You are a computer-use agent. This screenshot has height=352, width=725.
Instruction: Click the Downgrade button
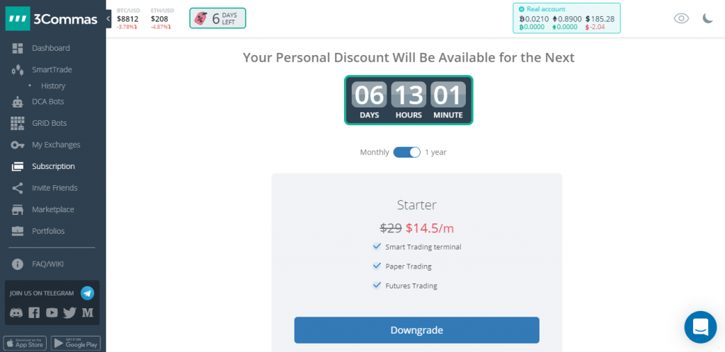tap(416, 330)
